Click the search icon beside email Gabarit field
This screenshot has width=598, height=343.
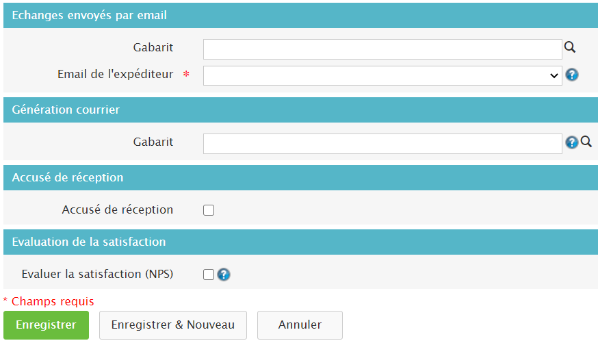(570, 47)
